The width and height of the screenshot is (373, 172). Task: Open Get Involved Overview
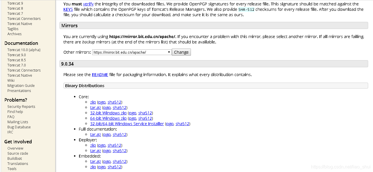pos(15,148)
